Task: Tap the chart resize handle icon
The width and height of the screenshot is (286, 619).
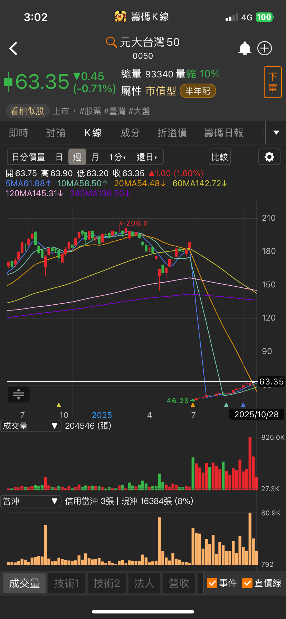Action: click(19, 394)
